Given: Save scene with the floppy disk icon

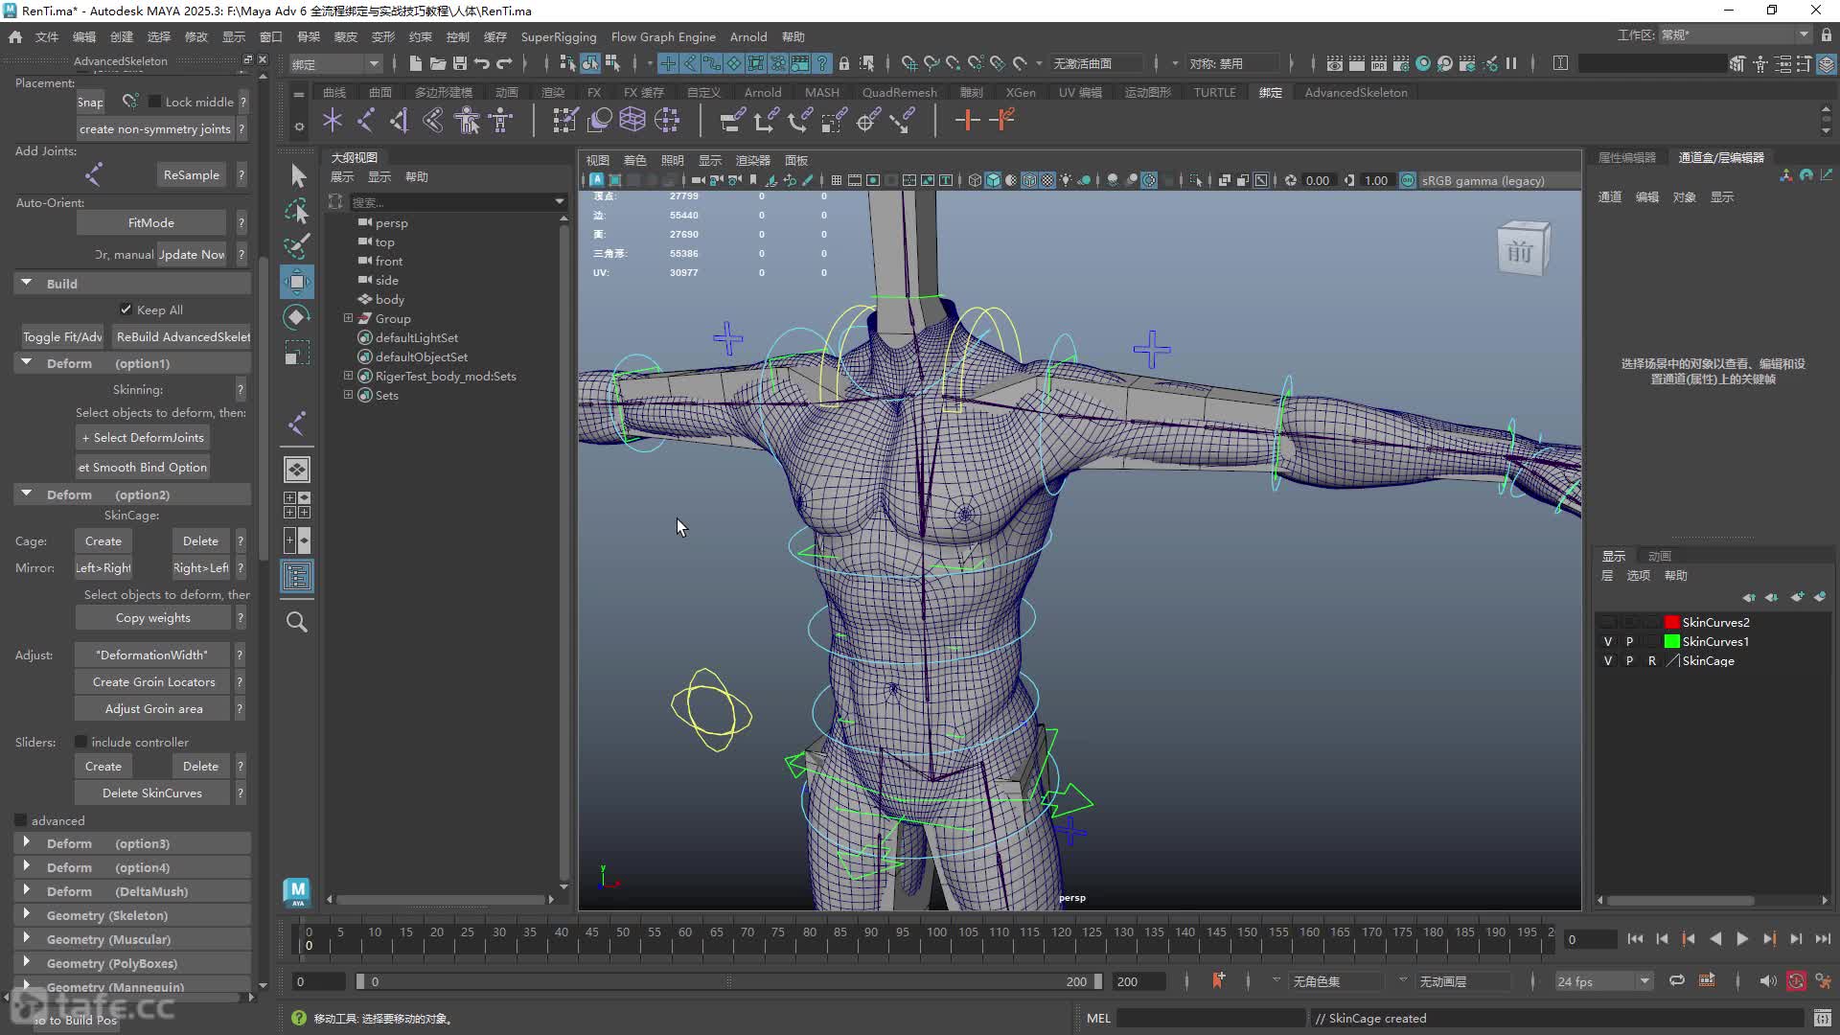Looking at the screenshot, I should pos(460,63).
